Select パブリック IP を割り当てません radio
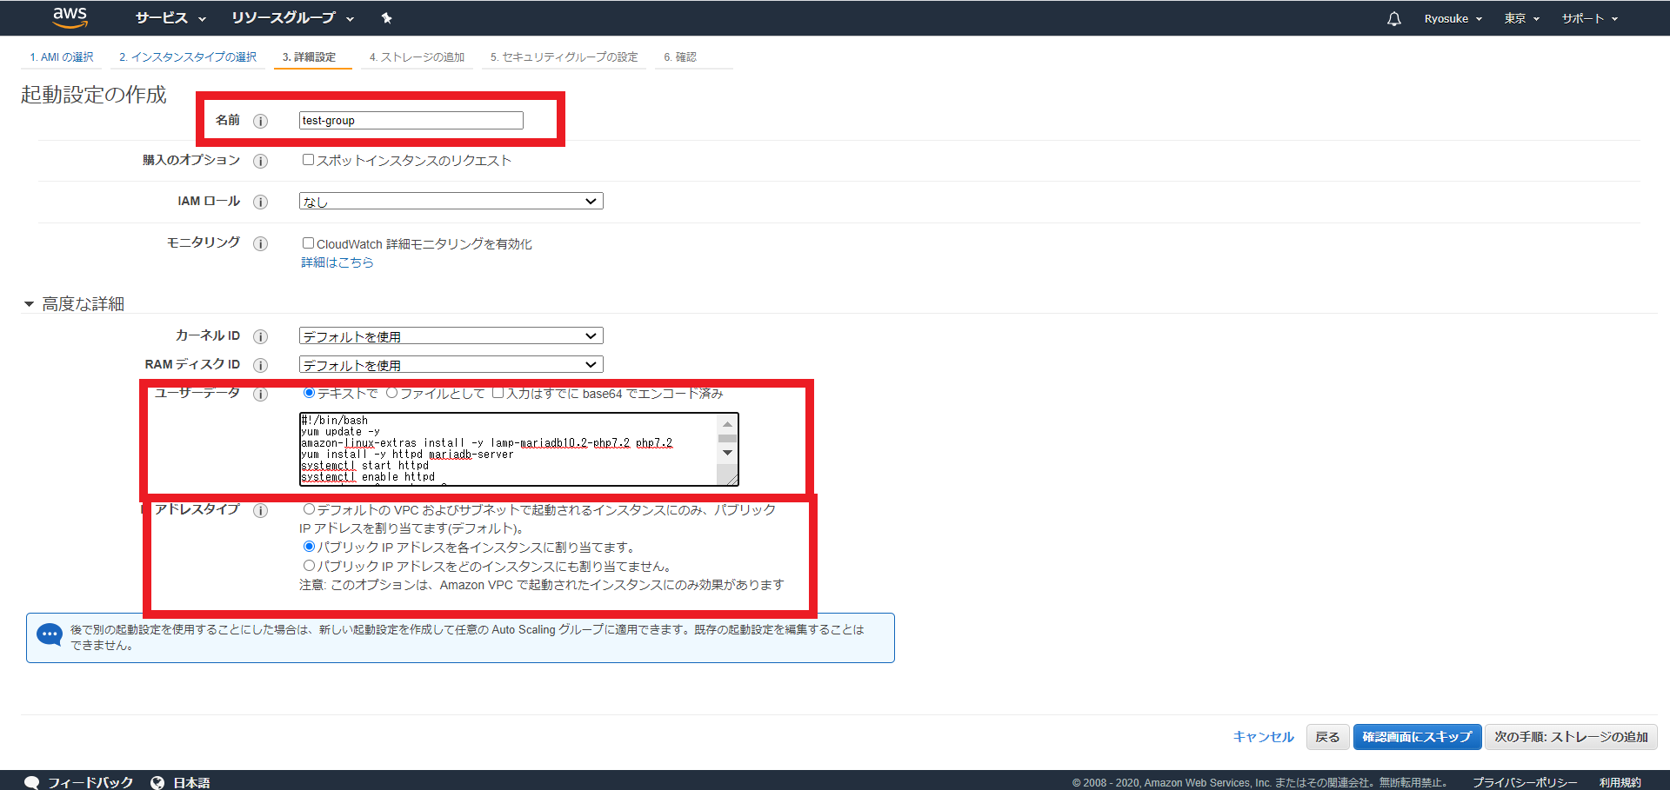Image resolution: width=1670 pixels, height=790 pixels. click(x=309, y=566)
